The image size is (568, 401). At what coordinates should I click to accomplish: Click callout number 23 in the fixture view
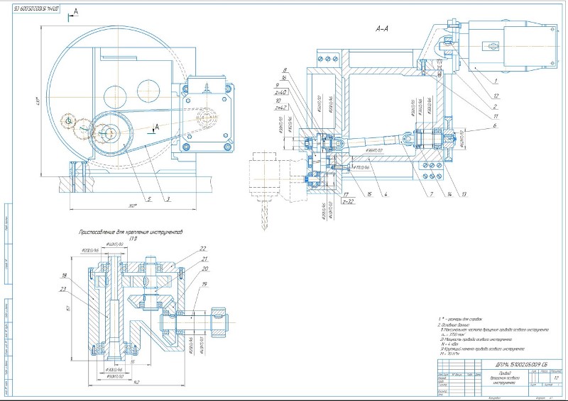pyautogui.click(x=63, y=289)
